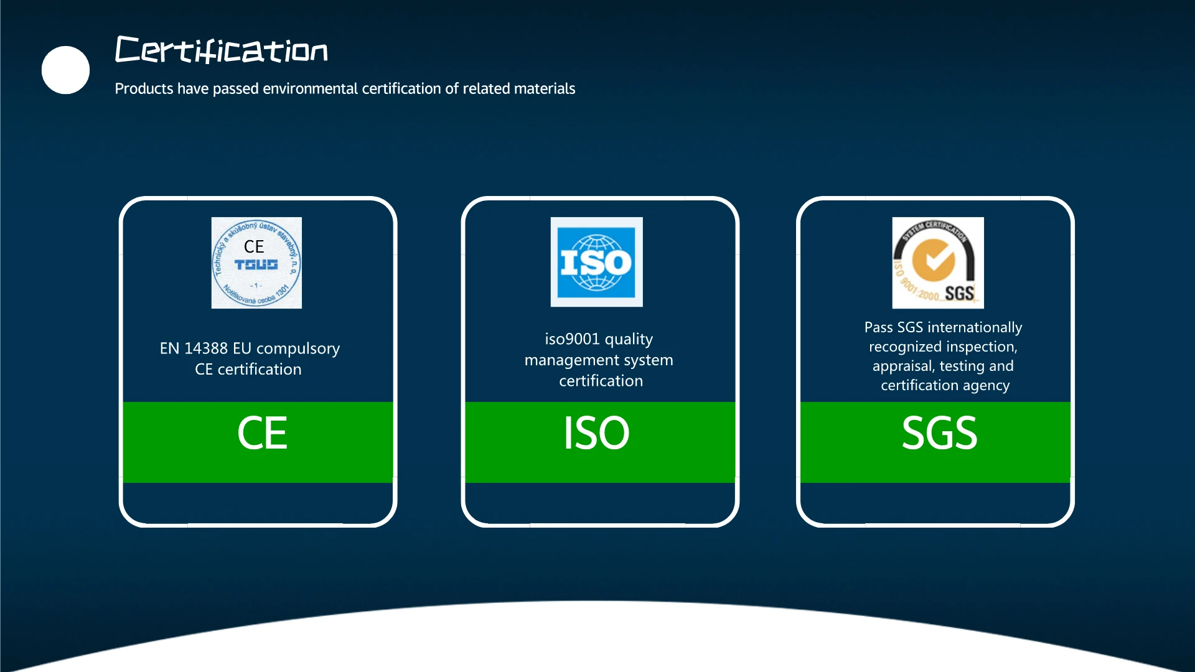
Task: Click the black SGS lettering in logo
Action: (x=959, y=294)
